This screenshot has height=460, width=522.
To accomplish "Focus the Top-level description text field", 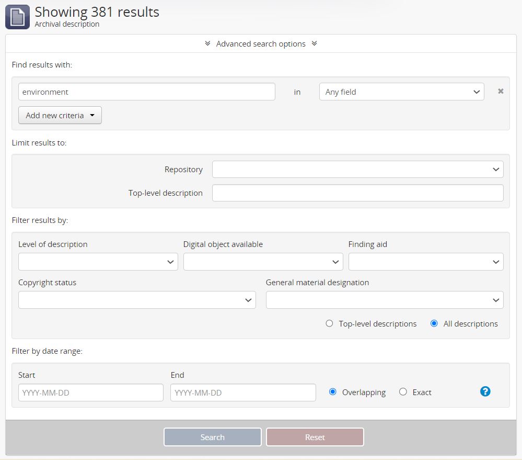I will point(357,193).
